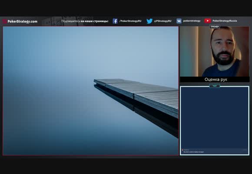Open the PokerStrategyRussia YouTube channel link
Viewport: 252px width, 174px height.
(225, 21)
